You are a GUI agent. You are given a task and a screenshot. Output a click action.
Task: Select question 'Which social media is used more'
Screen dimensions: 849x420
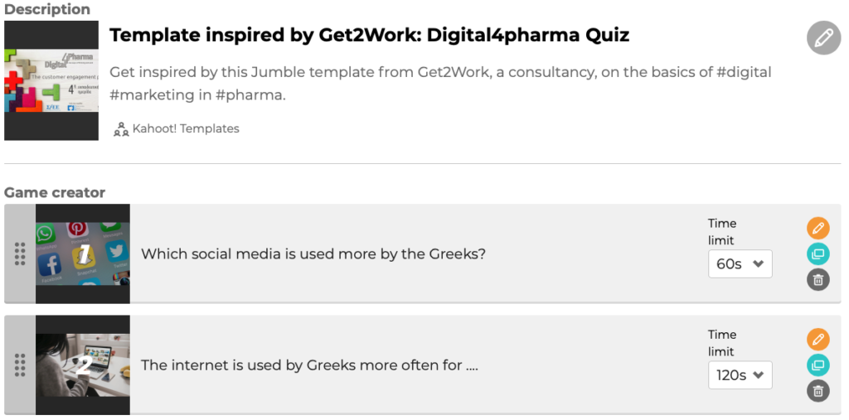[313, 253]
